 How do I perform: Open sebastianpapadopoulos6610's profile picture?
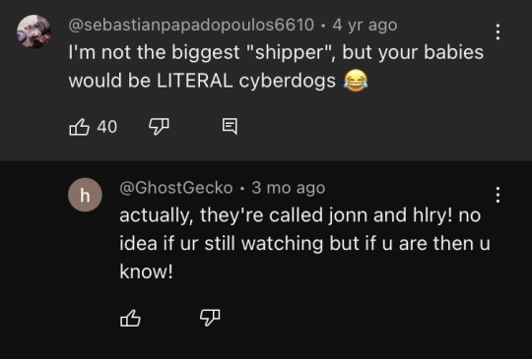point(33,31)
